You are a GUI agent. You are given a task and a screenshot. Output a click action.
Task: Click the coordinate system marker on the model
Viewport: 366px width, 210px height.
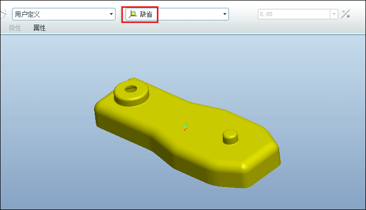coord(186,127)
